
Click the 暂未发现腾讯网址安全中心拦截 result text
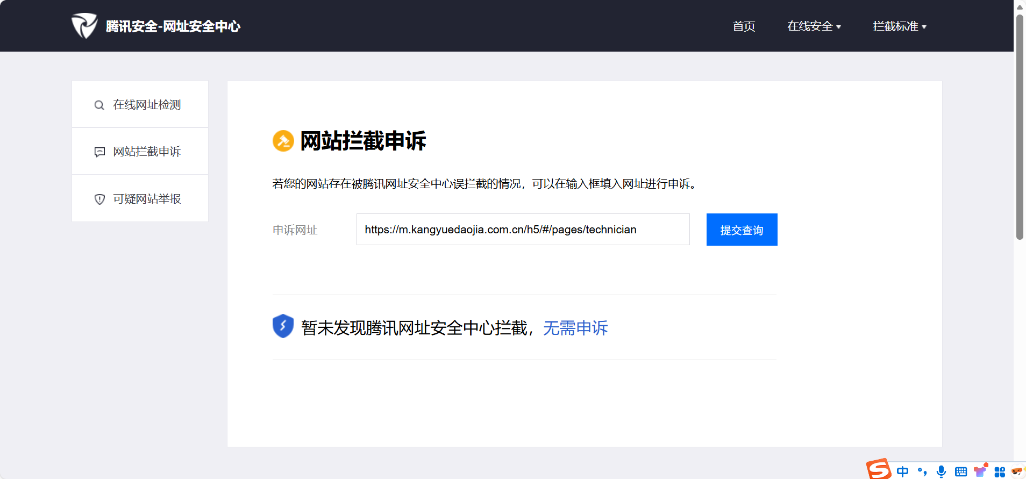415,328
